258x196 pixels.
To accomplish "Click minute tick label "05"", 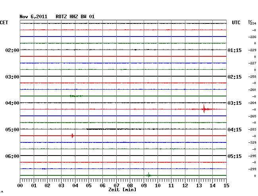I will [x=89, y=185].
